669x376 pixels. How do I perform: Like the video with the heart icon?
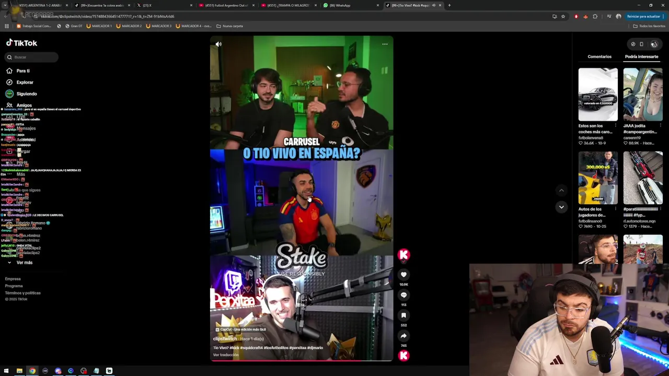coord(403,275)
